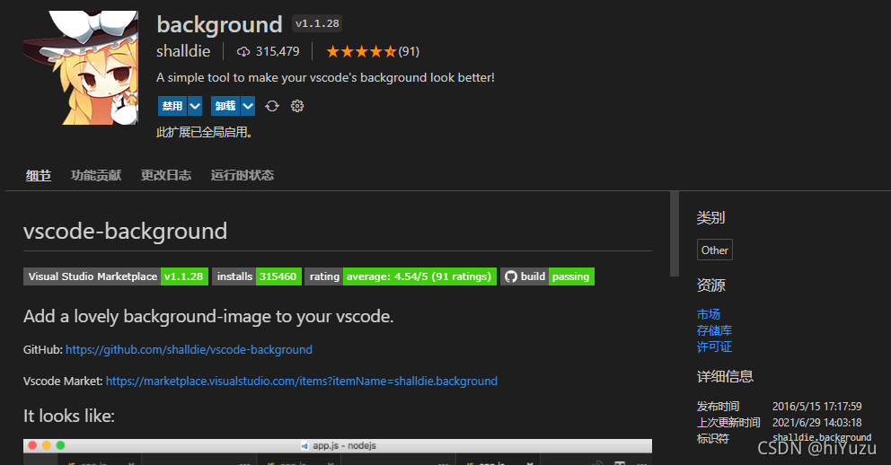Click the shalldie publisher name

point(183,51)
